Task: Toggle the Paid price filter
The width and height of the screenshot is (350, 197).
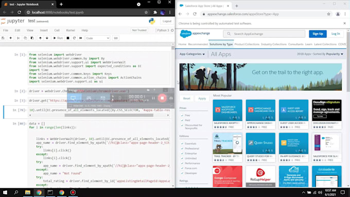Action: [x=182, y=120]
